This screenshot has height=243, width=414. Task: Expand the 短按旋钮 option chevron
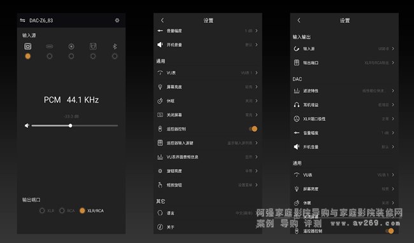pos(257,184)
